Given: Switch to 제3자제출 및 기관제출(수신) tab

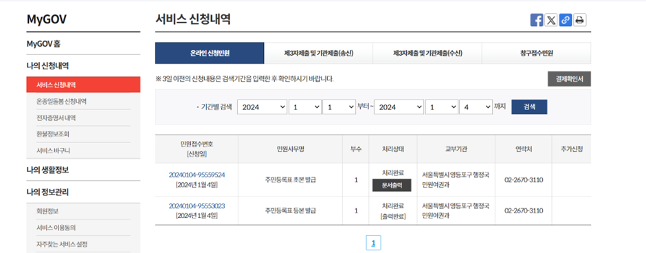Looking at the screenshot, I should point(427,53).
